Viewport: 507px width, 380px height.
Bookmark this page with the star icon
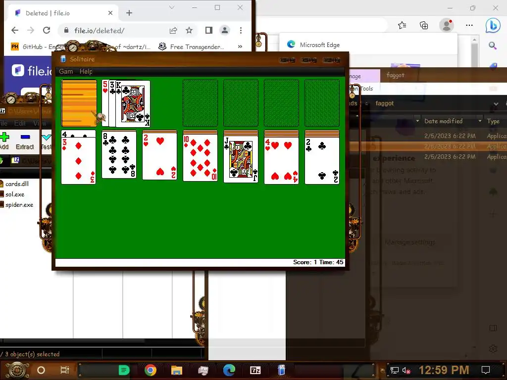click(189, 30)
